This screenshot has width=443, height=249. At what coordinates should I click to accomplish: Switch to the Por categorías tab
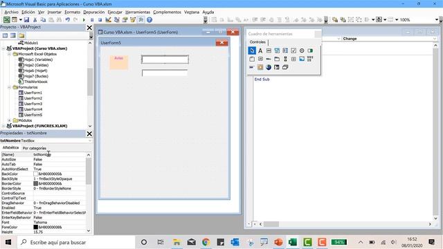pos(35,148)
